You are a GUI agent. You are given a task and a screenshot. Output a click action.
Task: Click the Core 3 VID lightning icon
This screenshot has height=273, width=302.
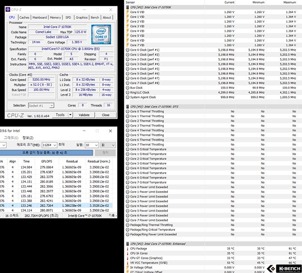pyautogui.click(x=128, y=26)
